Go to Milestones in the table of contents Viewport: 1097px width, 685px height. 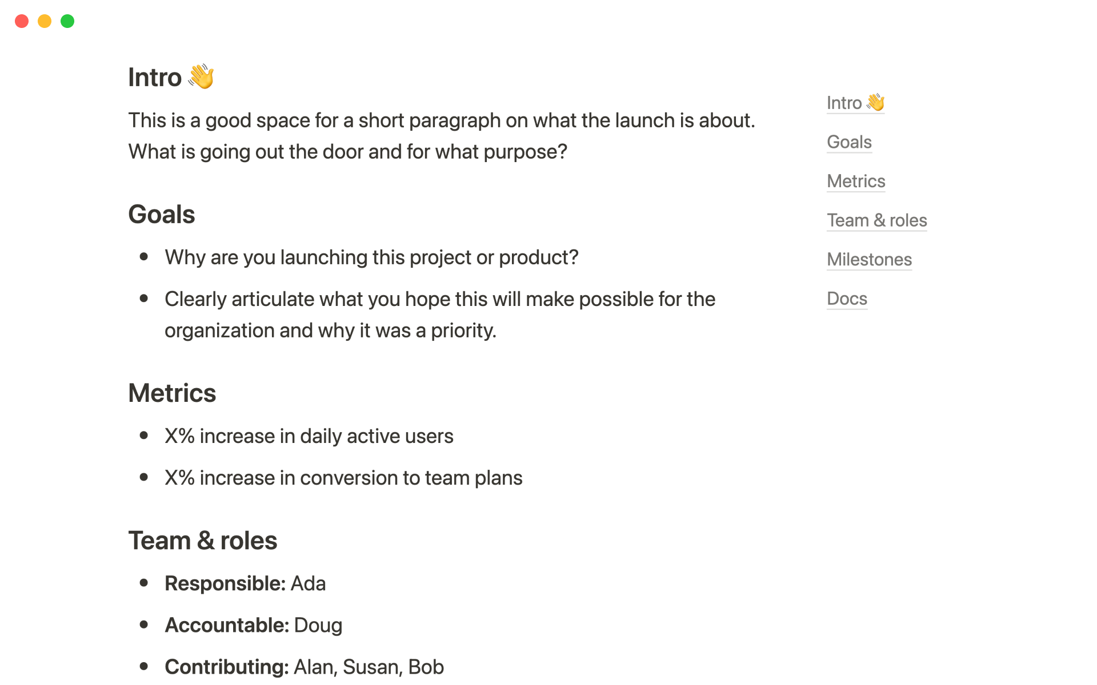click(x=869, y=260)
